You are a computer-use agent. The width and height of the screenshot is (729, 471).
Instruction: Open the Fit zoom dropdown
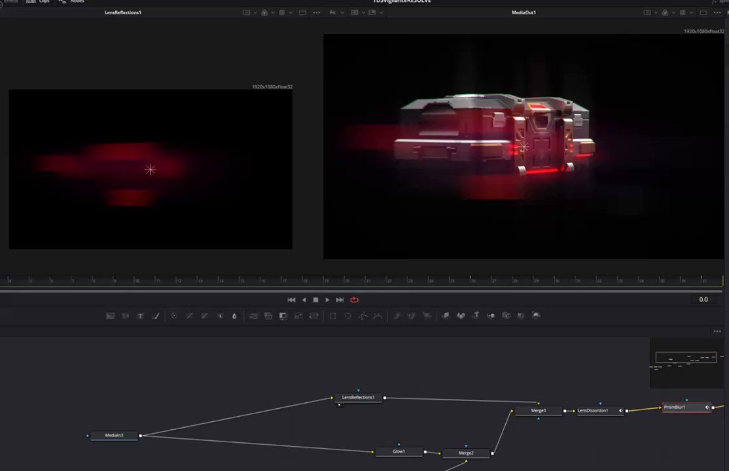coord(336,12)
